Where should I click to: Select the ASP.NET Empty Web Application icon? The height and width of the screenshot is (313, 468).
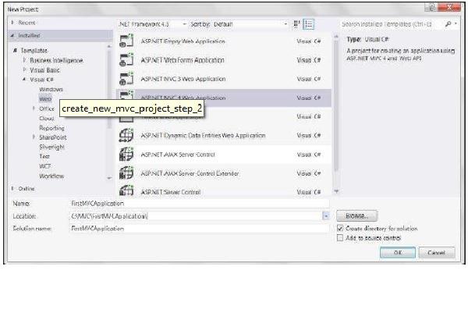[x=127, y=41]
